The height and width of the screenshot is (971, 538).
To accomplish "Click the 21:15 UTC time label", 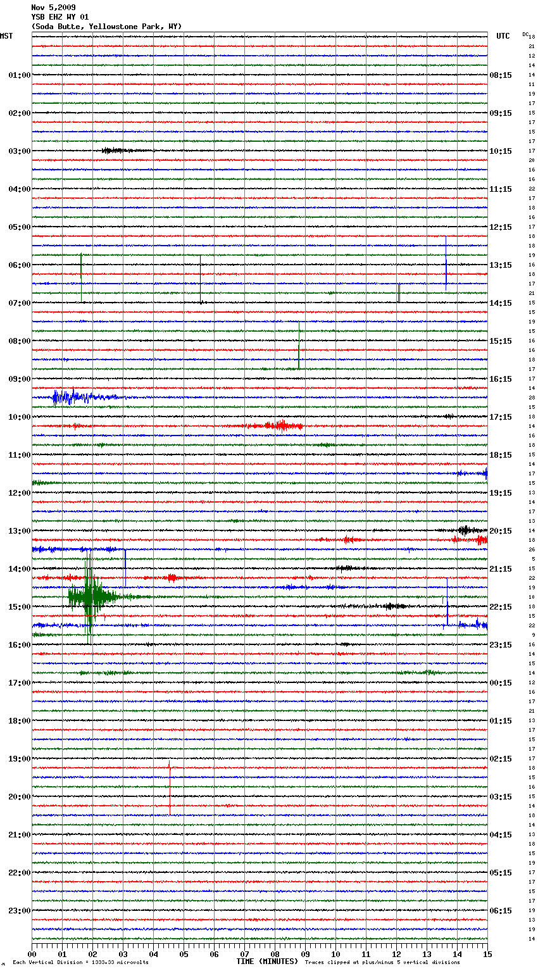I will click(x=501, y=569).
